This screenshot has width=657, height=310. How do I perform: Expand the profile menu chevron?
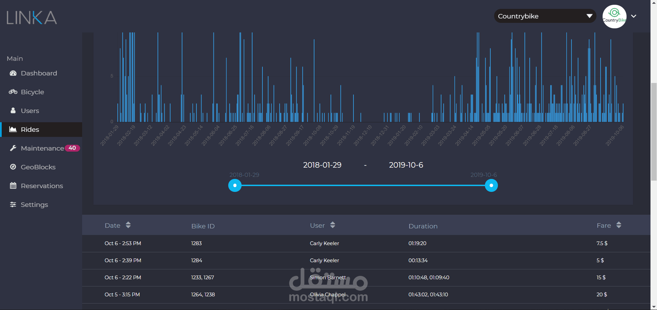click(634, 16)
